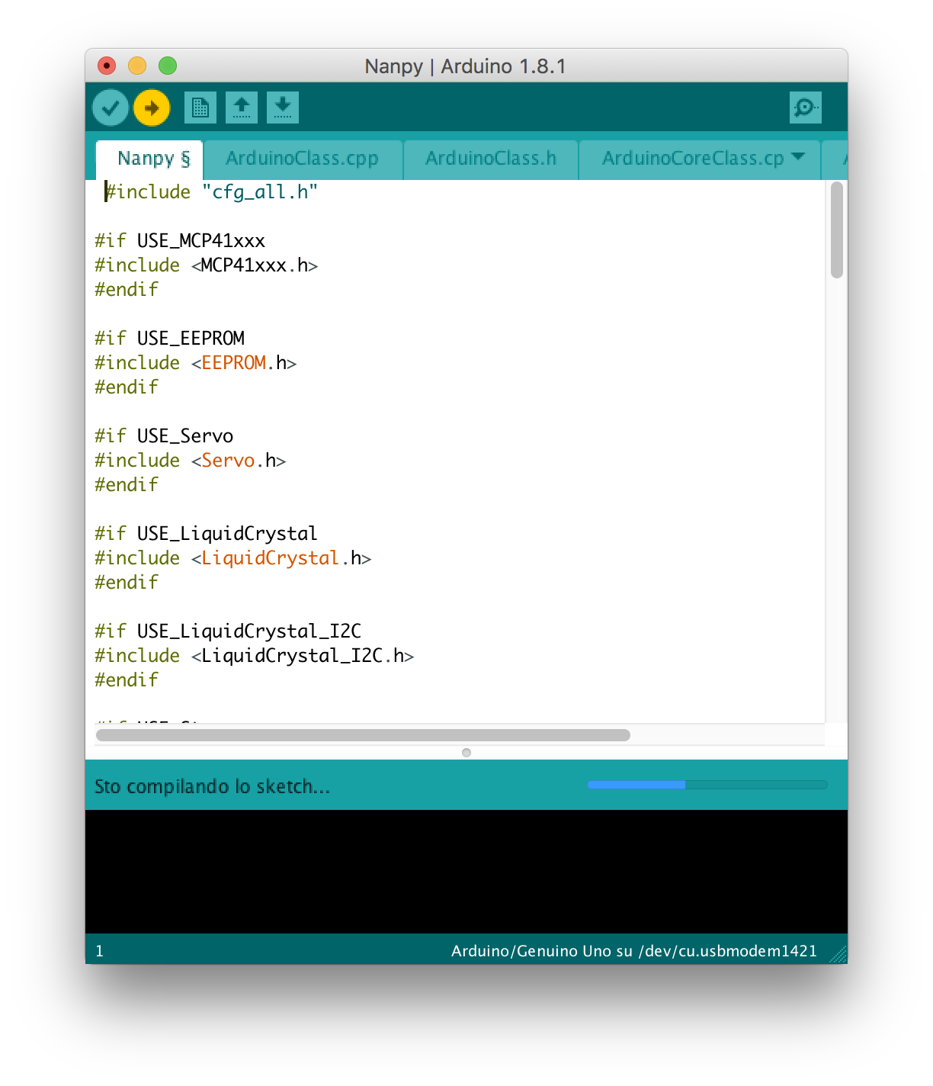Click the green zoom window button
The image size is (933, 1086).
[168, 66]
